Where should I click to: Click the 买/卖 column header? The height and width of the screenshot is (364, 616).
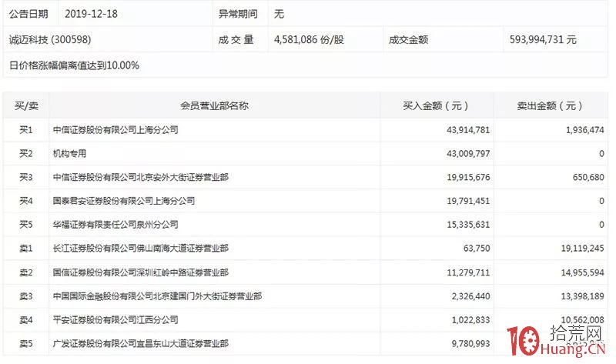pyautogui.click(x=26, y=105)
